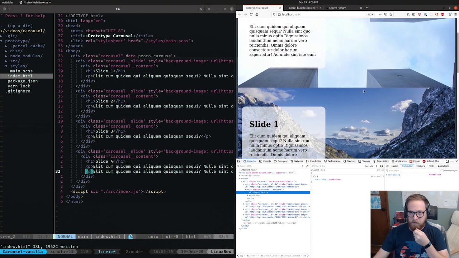Click the Firefox back arrow
This screenshot has width=459, height=258.
point(240,14)
